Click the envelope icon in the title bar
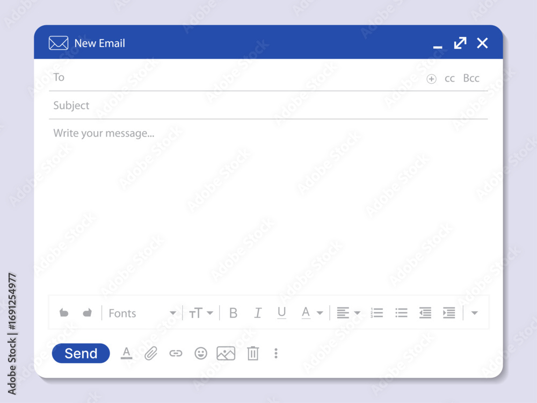Screen dimensions: 537x403 coord(58,43)
